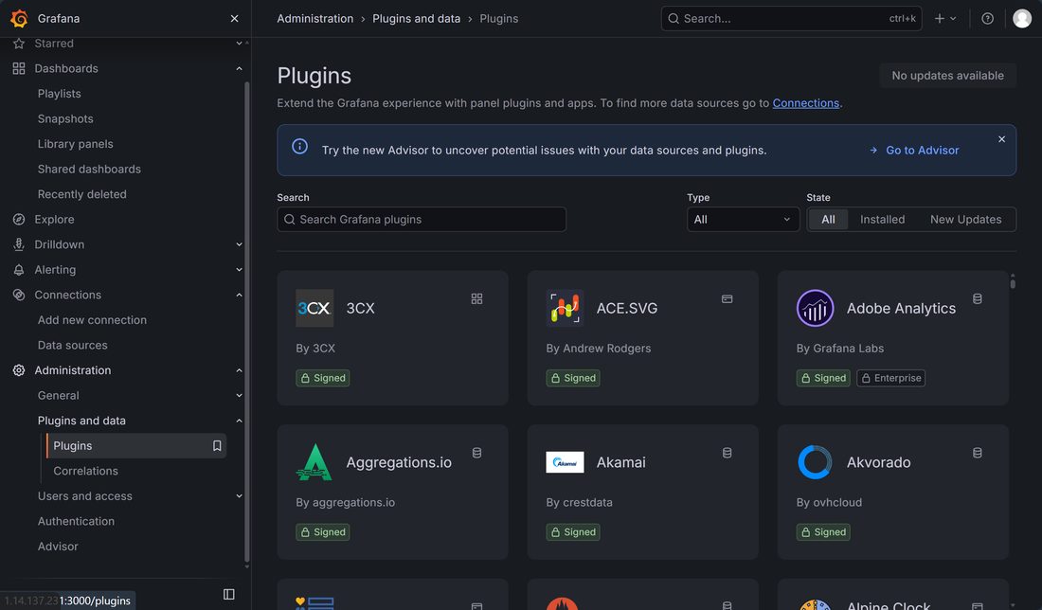This screenshot has width=1042, height=610.
Task: Click Administration breadcrumb
Action: [315, 19]
